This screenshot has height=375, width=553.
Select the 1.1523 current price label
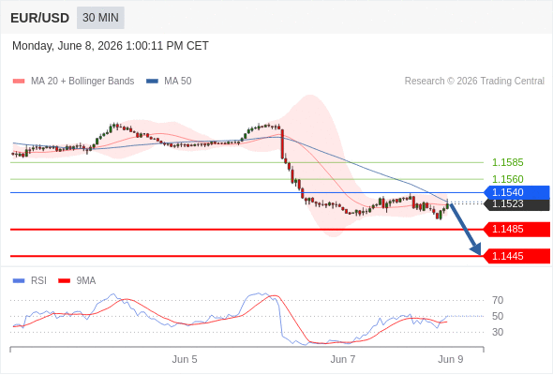(516, 204)
